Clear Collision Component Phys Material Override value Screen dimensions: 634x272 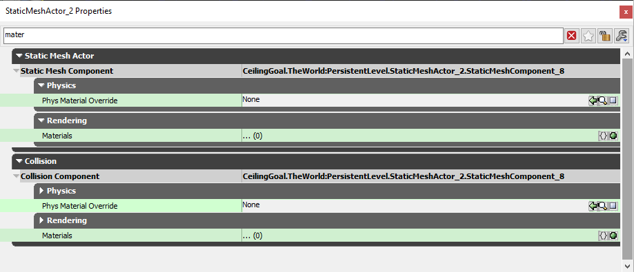pyautogui.click(x=613, y=206)
